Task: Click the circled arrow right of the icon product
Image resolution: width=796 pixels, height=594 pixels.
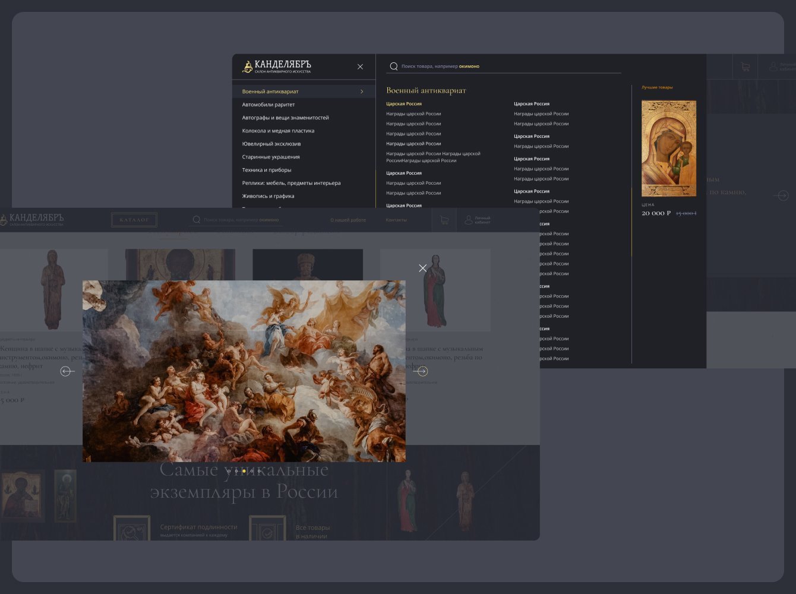Action: [783, 195]
